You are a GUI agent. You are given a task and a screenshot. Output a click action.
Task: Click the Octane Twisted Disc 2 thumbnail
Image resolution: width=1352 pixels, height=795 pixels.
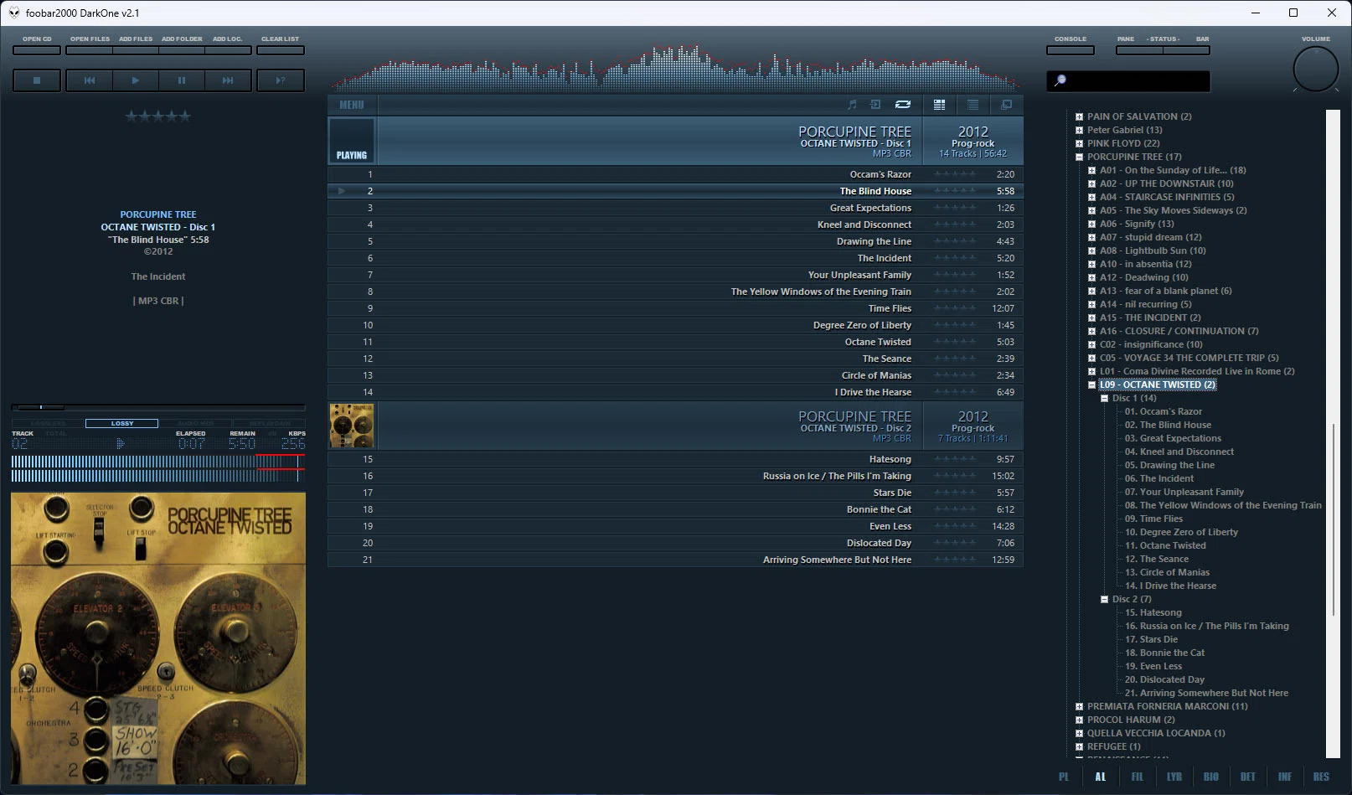pos(352,425)
